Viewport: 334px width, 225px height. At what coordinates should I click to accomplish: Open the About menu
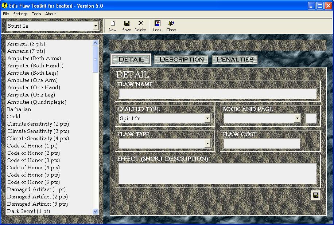tap(50, 14)
